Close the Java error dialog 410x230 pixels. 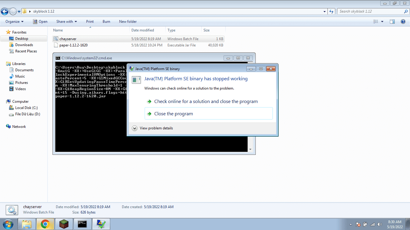(271, 69)
